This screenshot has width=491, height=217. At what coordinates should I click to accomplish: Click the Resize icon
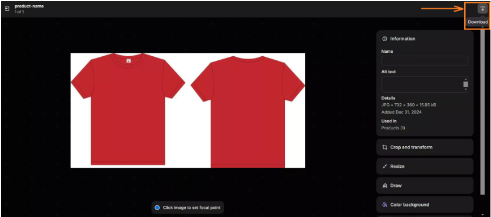click(384, 167)
